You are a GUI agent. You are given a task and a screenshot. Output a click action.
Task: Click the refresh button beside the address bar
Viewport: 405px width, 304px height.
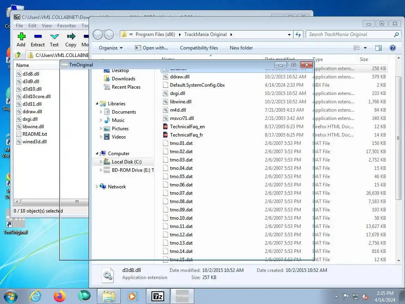pos(298,35)
